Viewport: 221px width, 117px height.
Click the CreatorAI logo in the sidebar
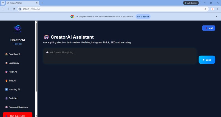(18, 29)
